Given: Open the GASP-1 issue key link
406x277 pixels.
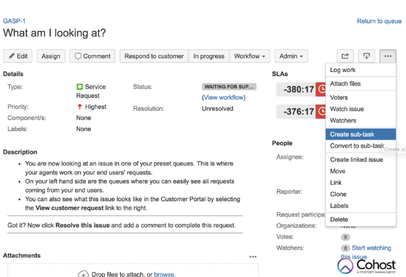Looking at the screenshot, I should click(14, 21).
